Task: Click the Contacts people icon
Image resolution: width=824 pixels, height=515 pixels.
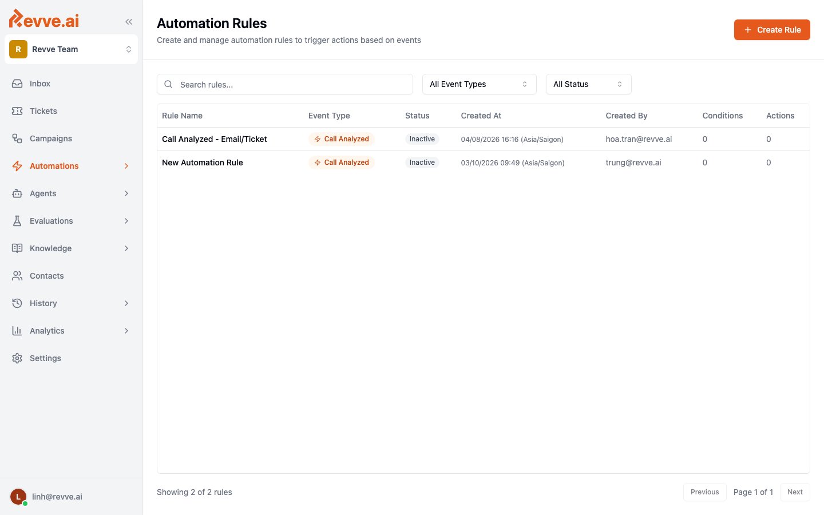Action: click(17, 276)
